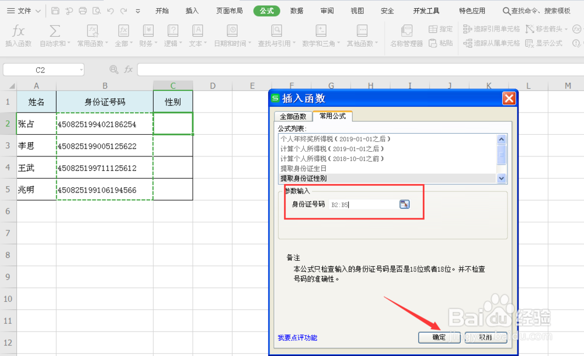584x356 pixels.
Task: Open the Financial (财务) functions icon
Action: pyautogui.click(x=148, y=31)
